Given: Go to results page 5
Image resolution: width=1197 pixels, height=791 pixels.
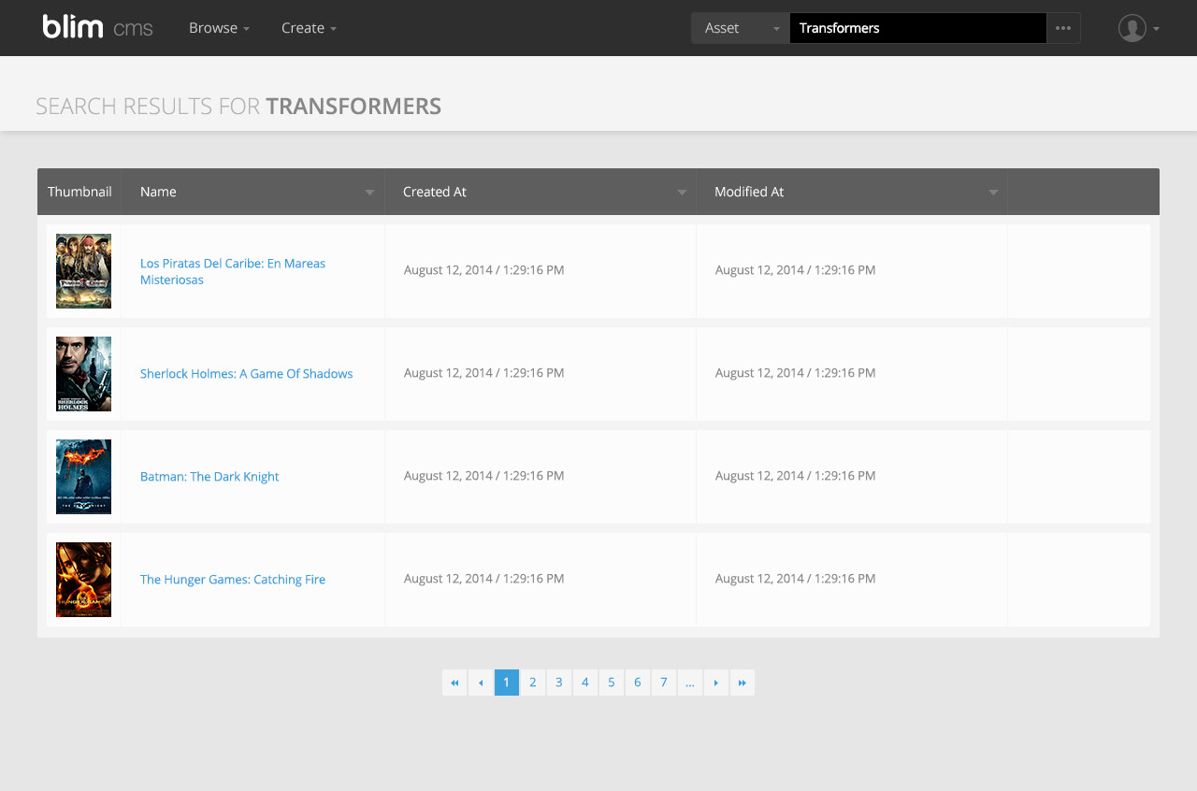Looking at the screenshot, I should click(612, 683).
